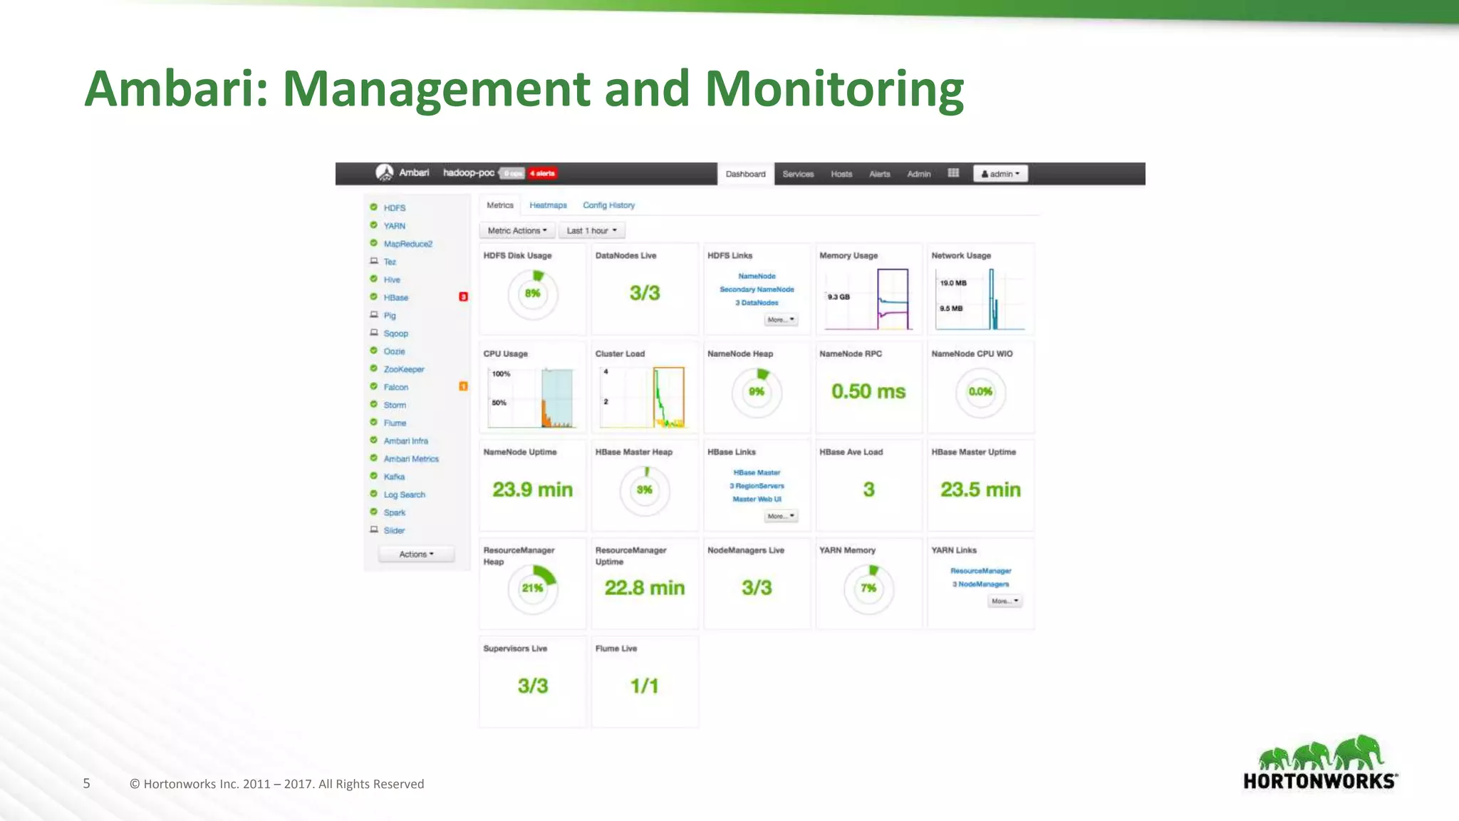Open the ResourceManager link

pyautogui.click(x=980, y=571)
